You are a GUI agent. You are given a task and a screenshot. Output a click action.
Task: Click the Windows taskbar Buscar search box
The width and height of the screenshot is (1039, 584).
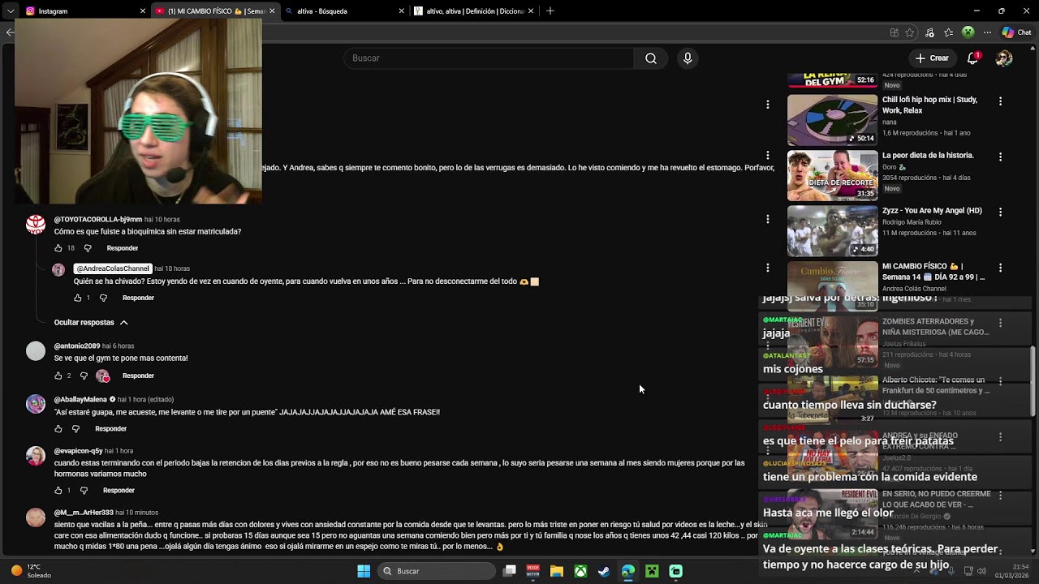coord(438,571)
